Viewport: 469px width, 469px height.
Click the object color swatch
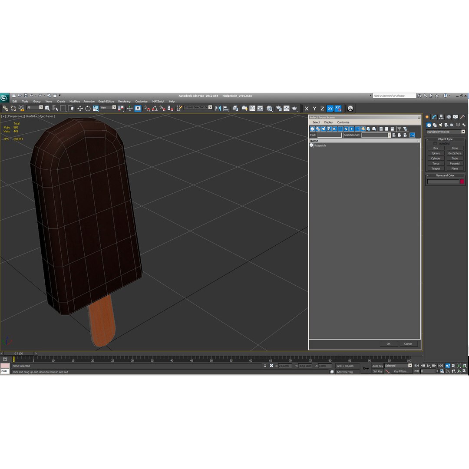click(462, 182)
